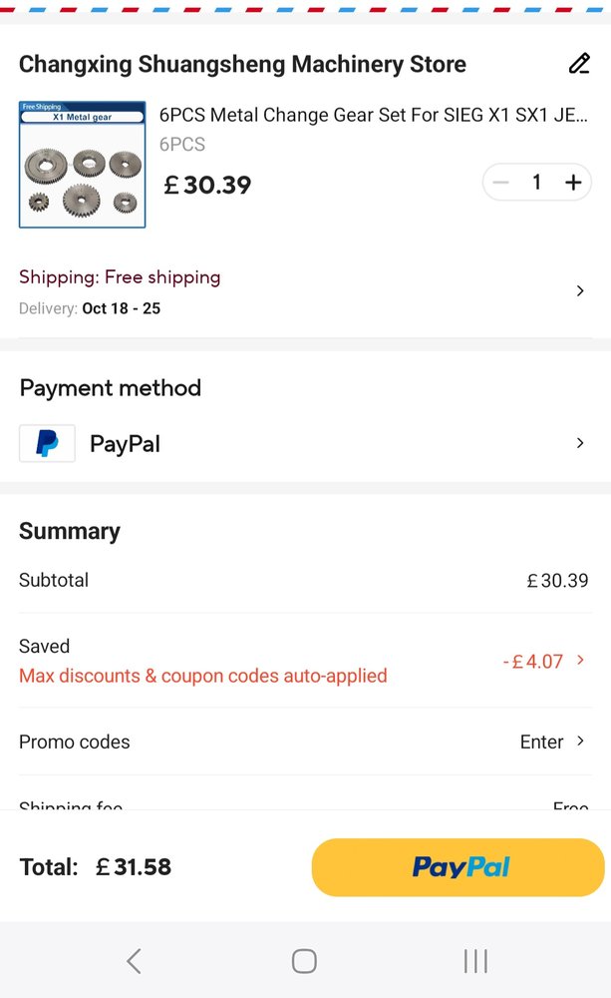Screen dimensions: 611x998
Task: Expand the Saved discounts details arrow
Action: [x=581, y=660]
